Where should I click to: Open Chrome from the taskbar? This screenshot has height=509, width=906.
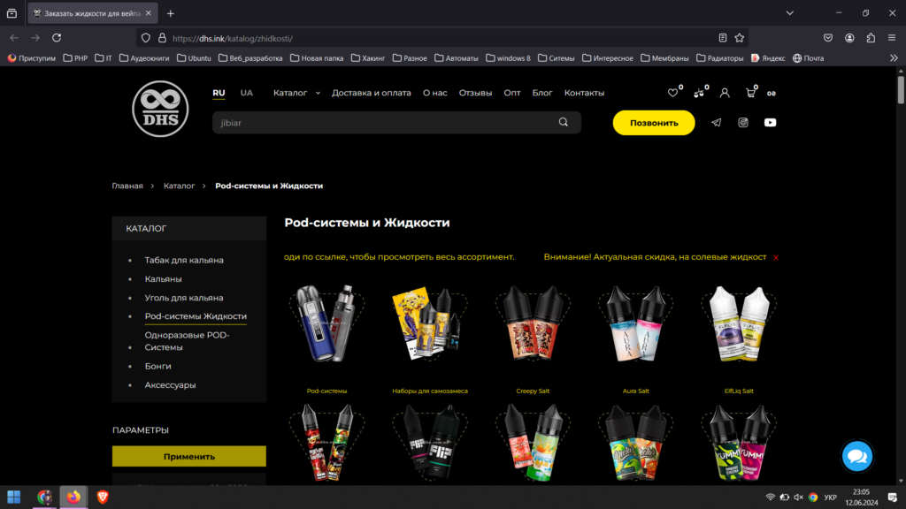point(44,497)
